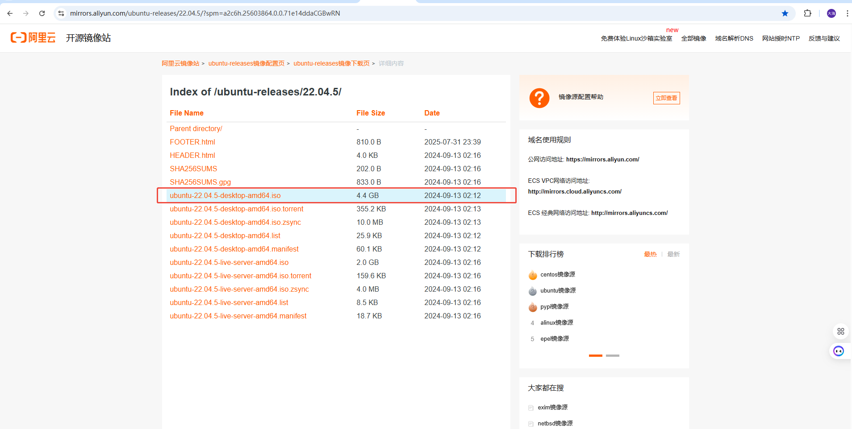Open alinux镜像源 in download ranking
852x429 pixels.
click(x=557, y=323)
